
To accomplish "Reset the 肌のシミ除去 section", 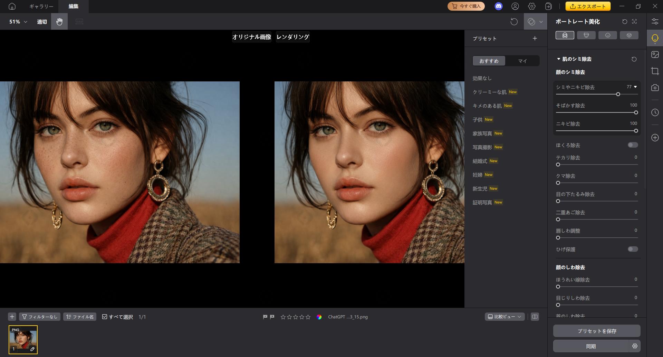I will (634, 59).
